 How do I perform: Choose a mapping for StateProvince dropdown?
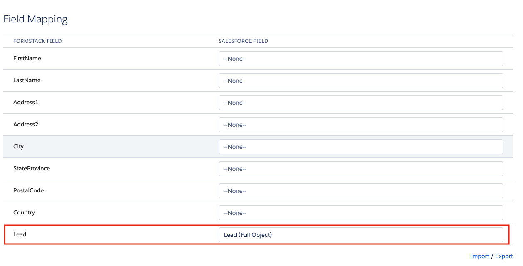tap(360, 169)
